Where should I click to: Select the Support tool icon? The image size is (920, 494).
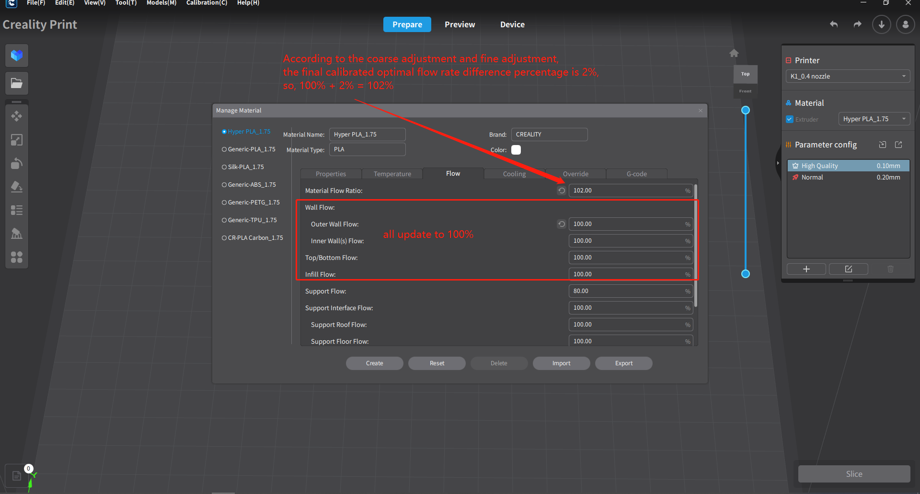(17, 234)
